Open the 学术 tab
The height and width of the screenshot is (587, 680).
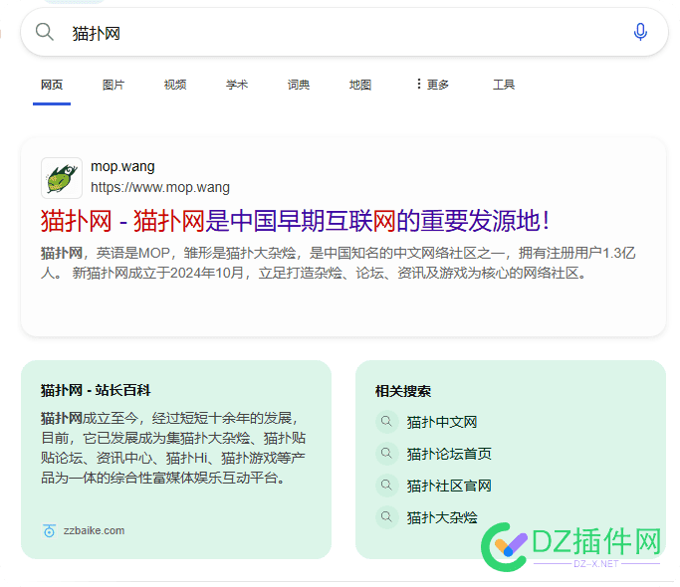[x=237, y=85]
